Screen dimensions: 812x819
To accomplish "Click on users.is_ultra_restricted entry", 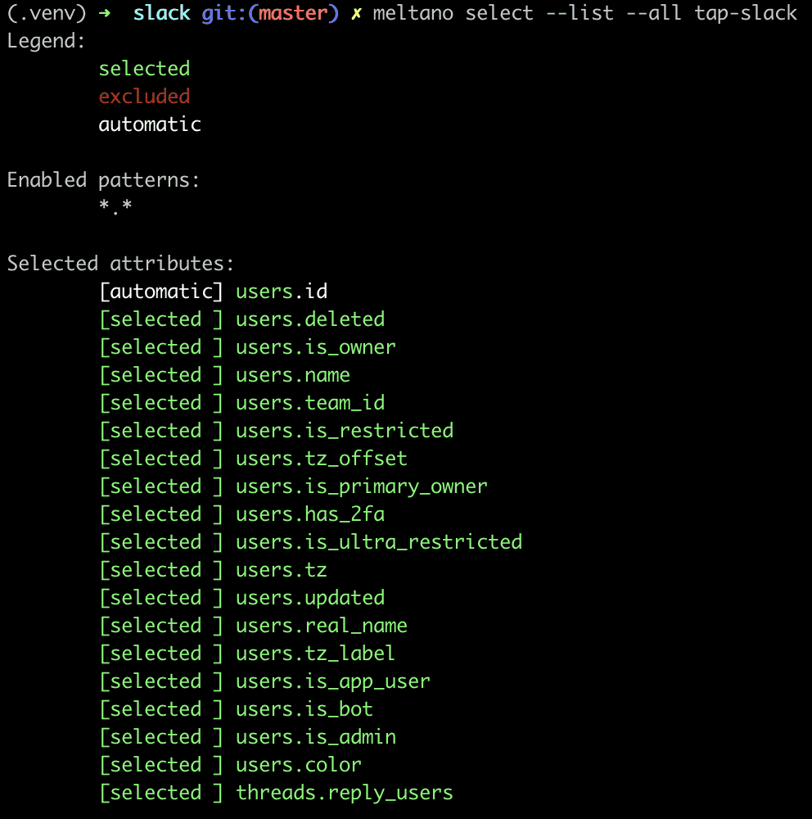I will 378,542.
